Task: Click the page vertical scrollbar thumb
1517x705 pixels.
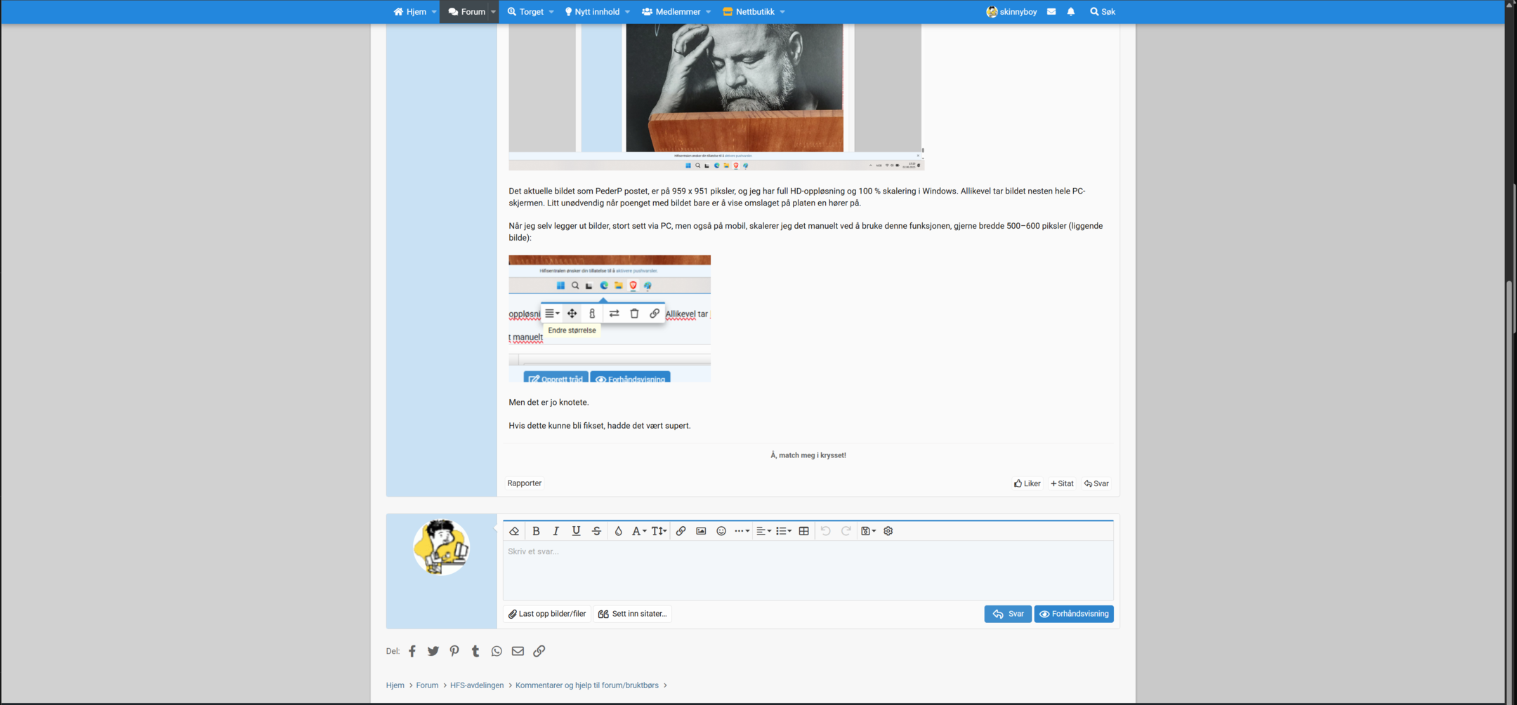Action: click(x=1510, y=491)
